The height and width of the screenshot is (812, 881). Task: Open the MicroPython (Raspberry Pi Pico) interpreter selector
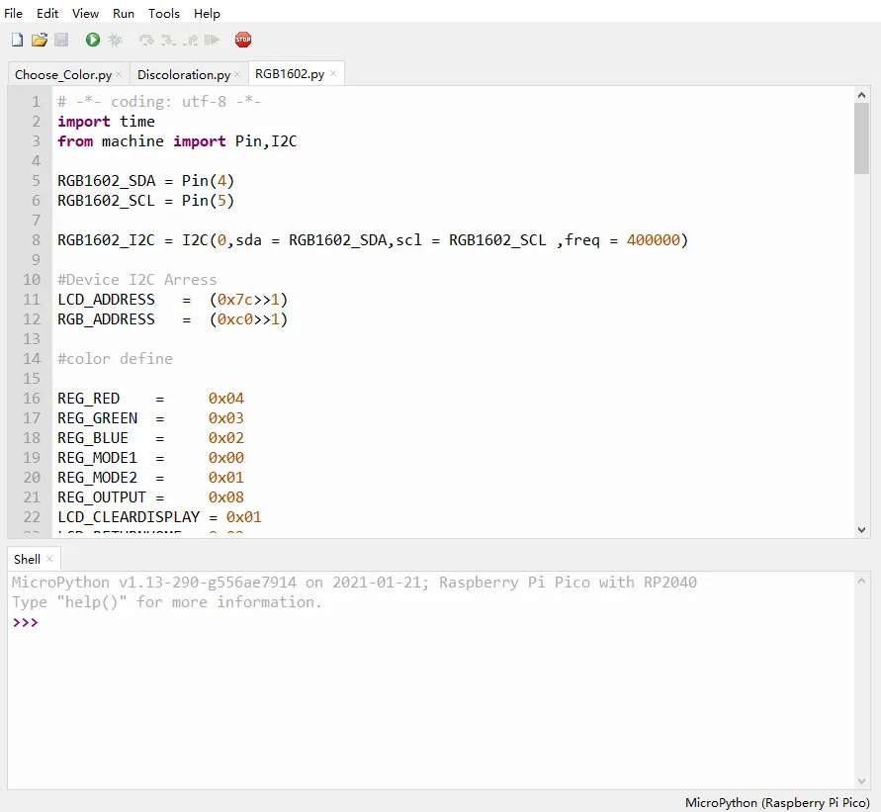point(777,802)
